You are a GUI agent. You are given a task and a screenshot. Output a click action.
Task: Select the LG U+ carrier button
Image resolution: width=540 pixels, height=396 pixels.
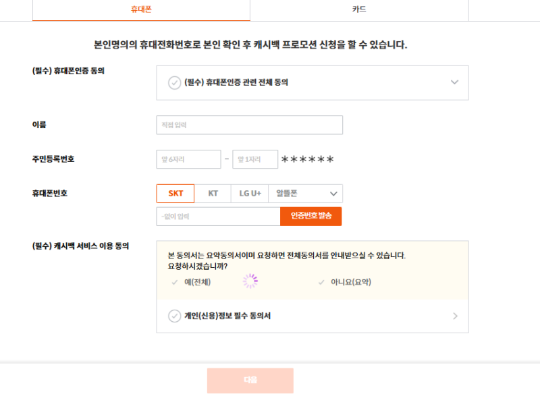pos(250,194)
